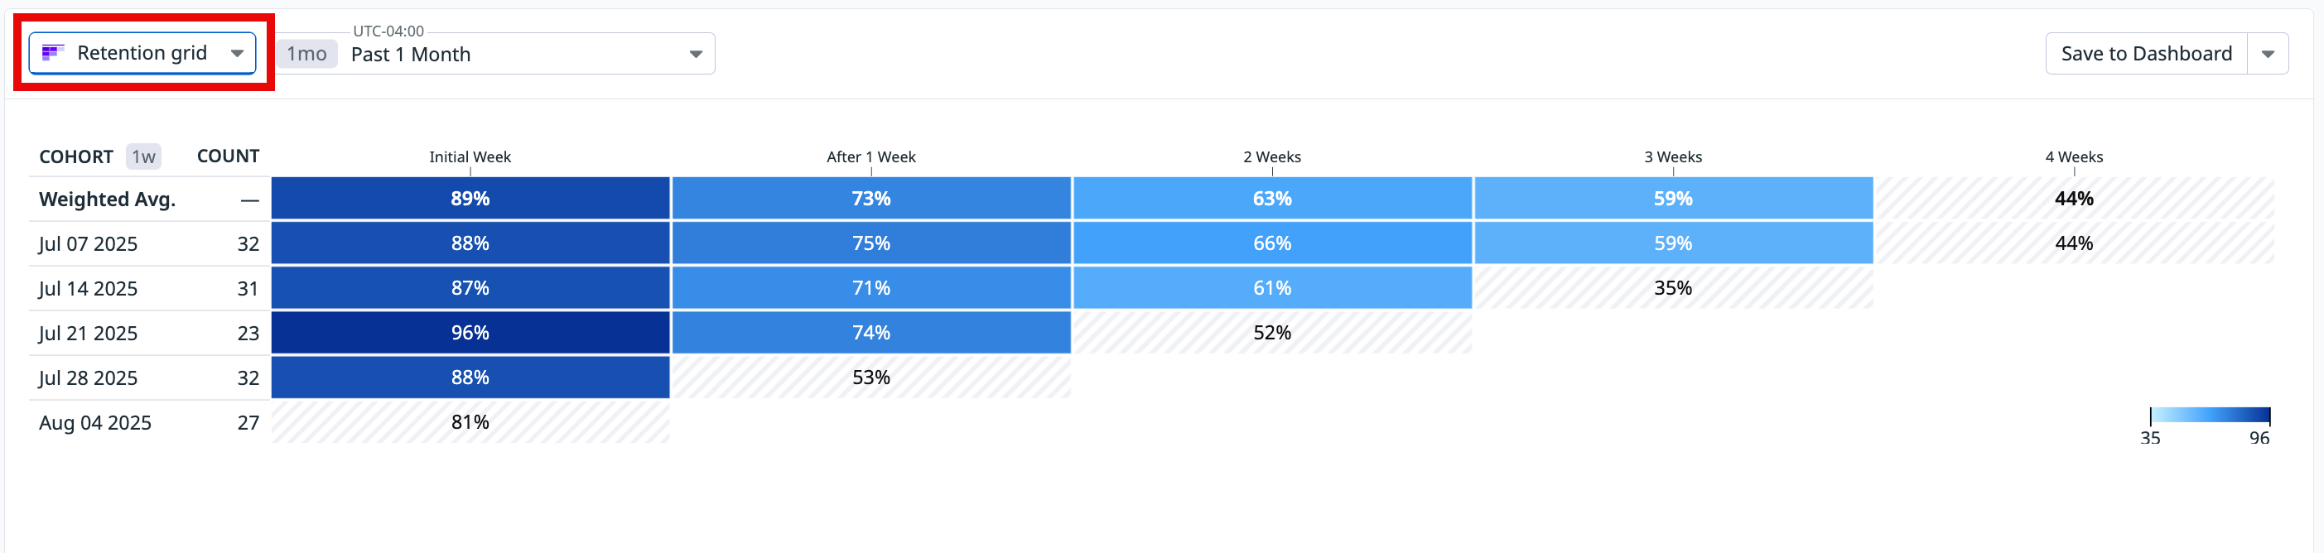Open the Past 1 Month date range dropdown
2324x553 pixels.
tap(695, 53)
